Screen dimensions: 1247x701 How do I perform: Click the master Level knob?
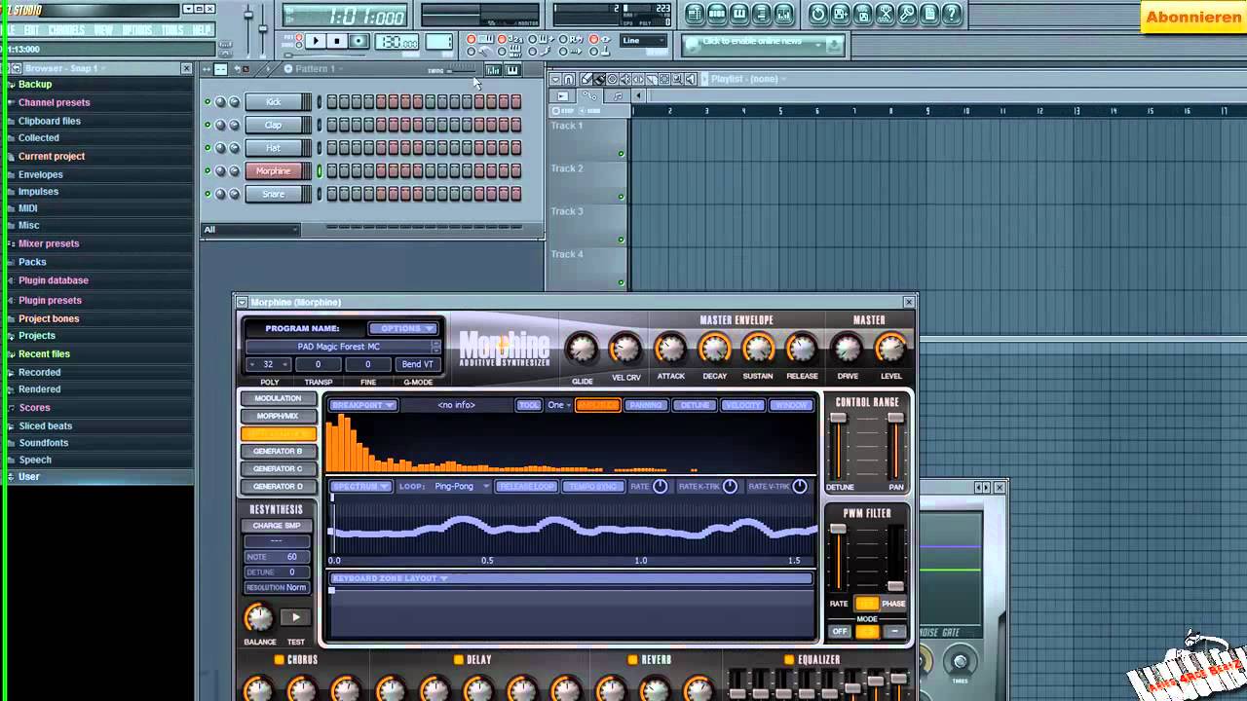point(890,348)
